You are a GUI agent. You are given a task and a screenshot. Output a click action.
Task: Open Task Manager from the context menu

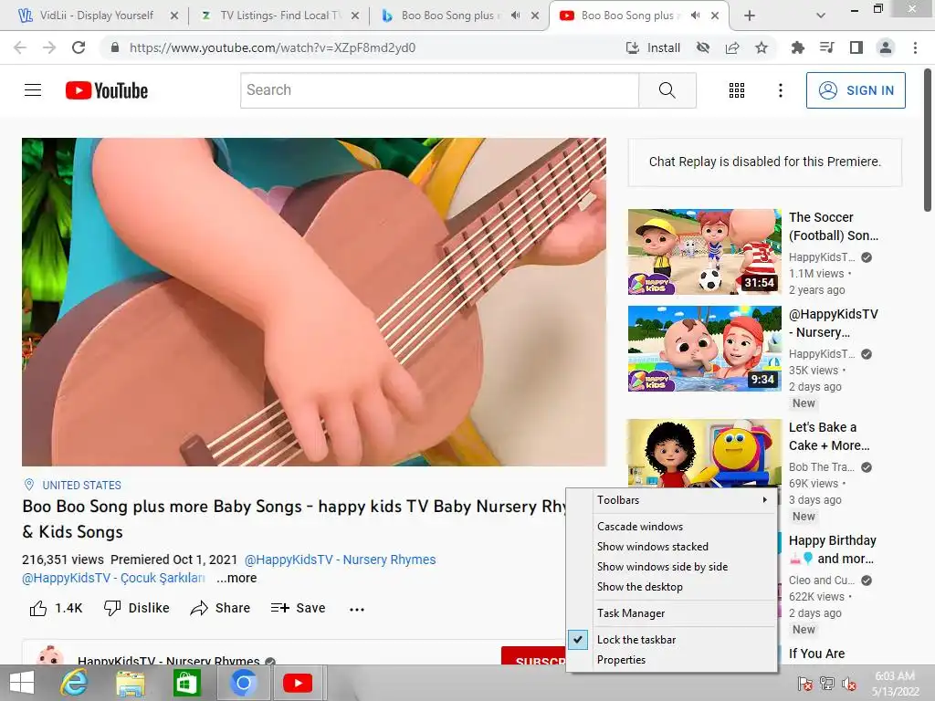click(672, 613)
